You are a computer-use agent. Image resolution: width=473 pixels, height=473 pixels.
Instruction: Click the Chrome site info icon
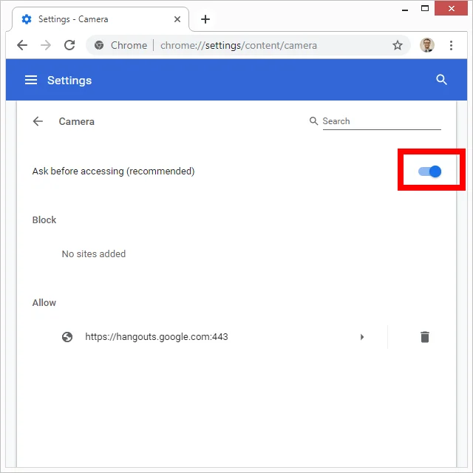(99, 45)
